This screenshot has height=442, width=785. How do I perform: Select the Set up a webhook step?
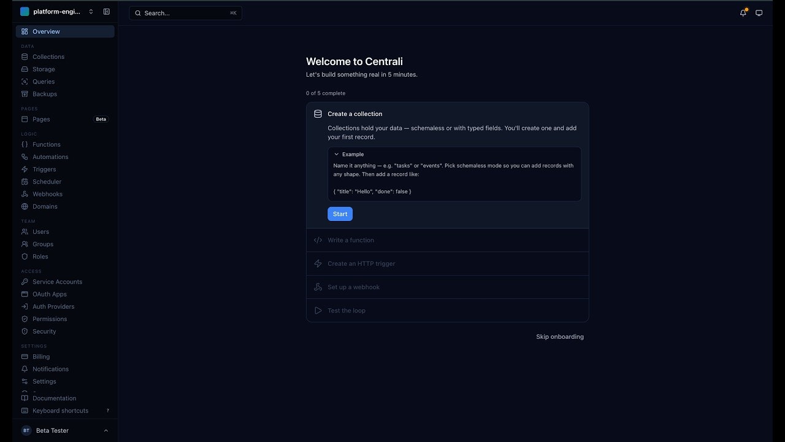pos(448,287)
